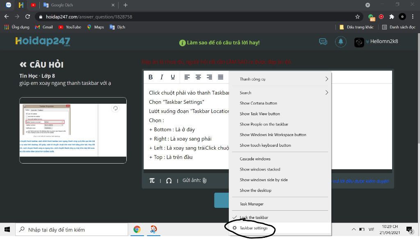Open the Windows Start menu

[7, 229]
